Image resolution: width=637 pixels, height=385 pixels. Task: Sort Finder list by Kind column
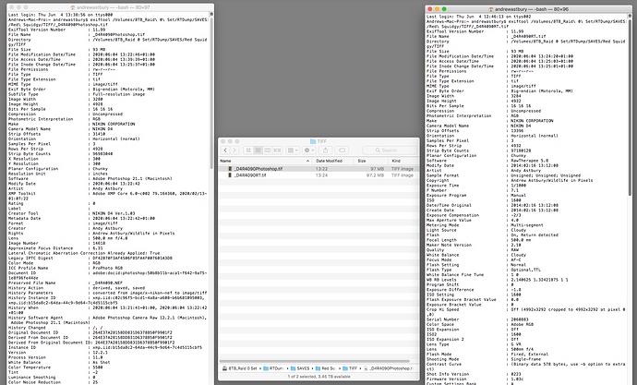pos(403,161)
